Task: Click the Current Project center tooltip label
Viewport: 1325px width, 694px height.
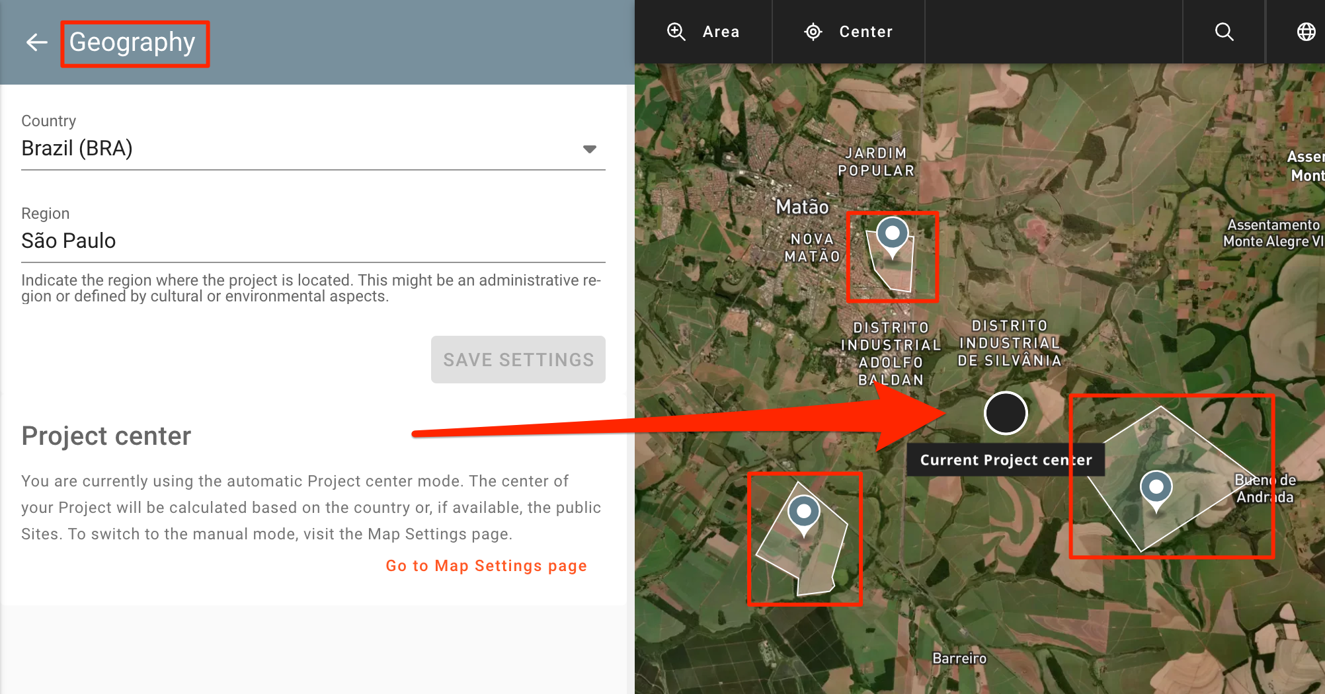Action: 1005,460
